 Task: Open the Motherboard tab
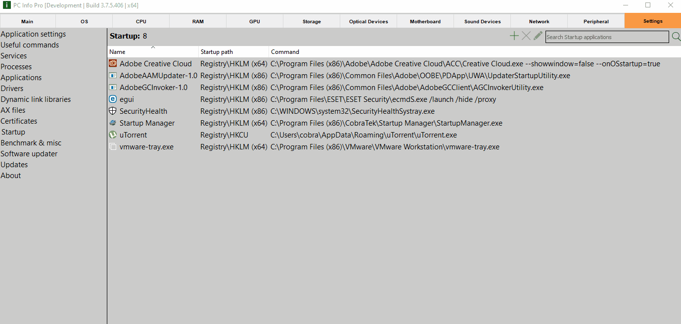425,21
